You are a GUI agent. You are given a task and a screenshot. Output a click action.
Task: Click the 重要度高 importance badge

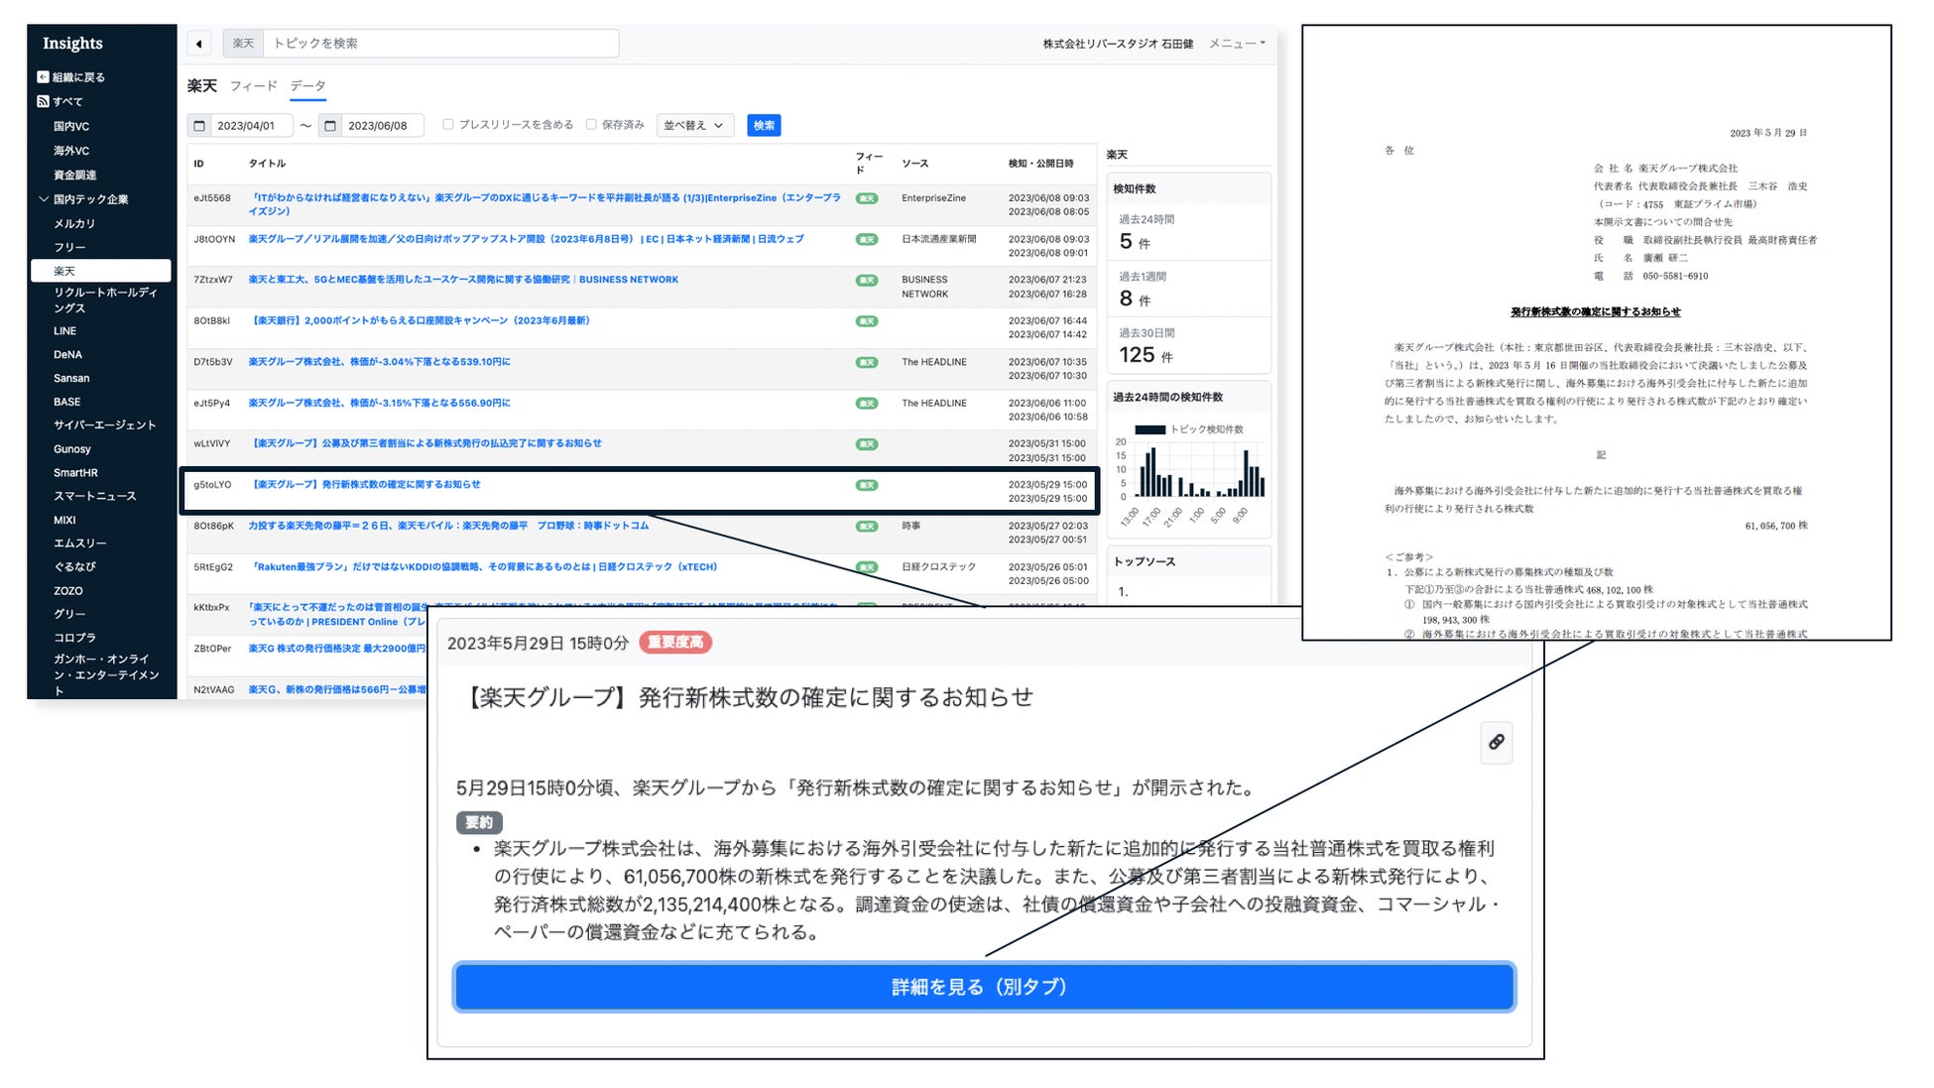click(675, 643)
